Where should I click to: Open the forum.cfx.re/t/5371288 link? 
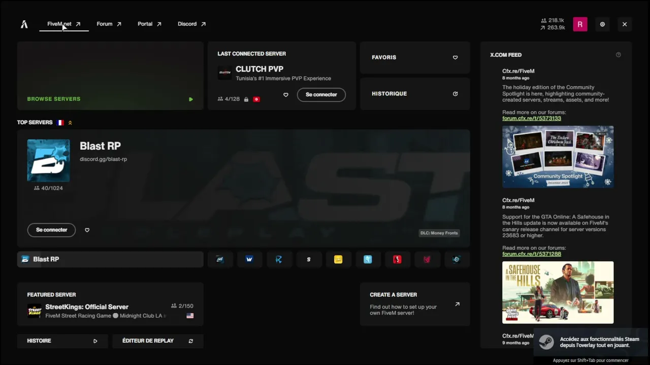pos(532,254)
